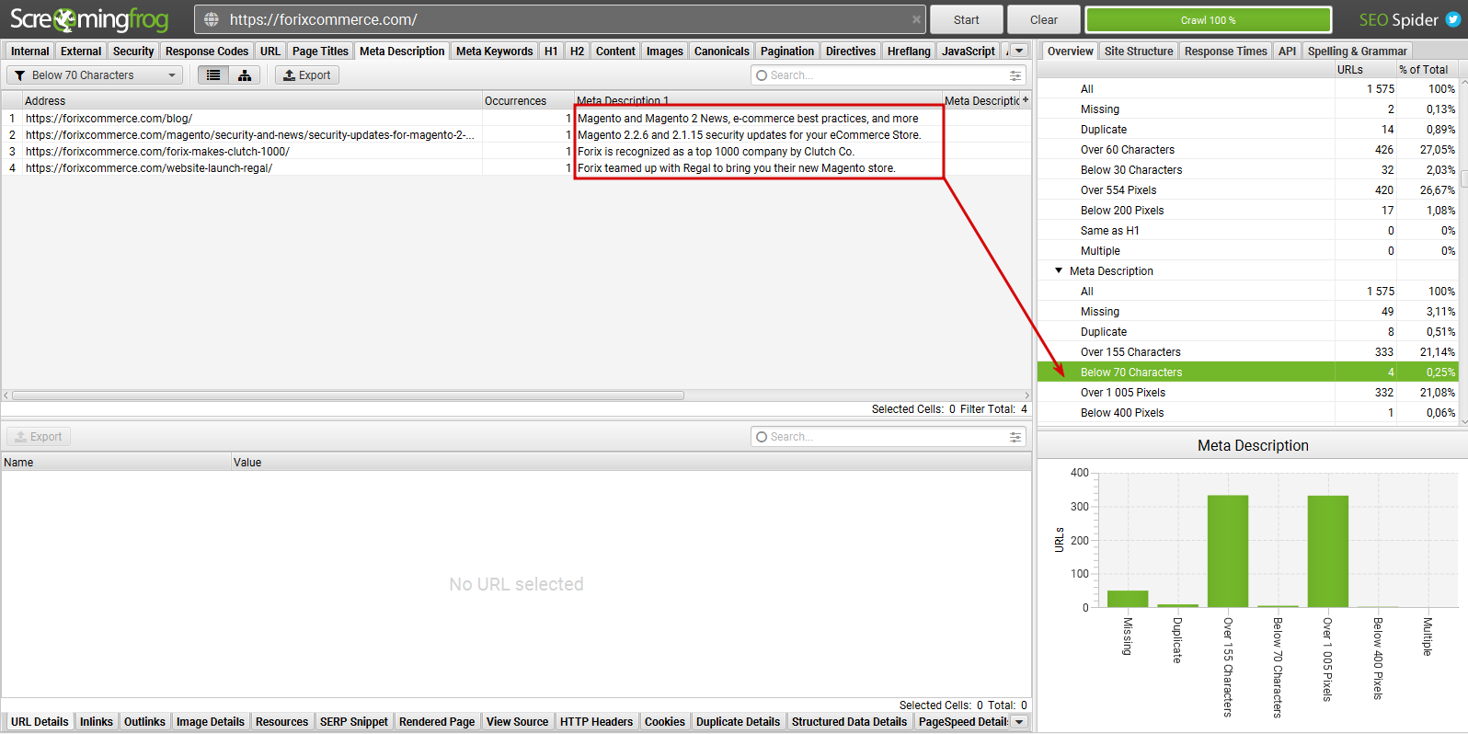Open lower panel search options icon

1015,437
